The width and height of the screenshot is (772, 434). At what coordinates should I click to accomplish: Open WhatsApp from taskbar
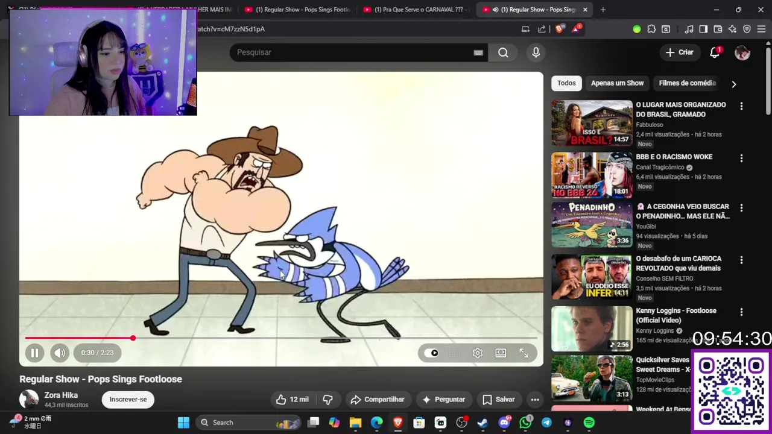coord(525,423)
